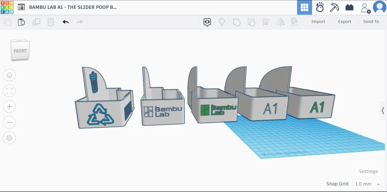
Task: Click Fit all in view icon
Action: (x=9, y=91)
